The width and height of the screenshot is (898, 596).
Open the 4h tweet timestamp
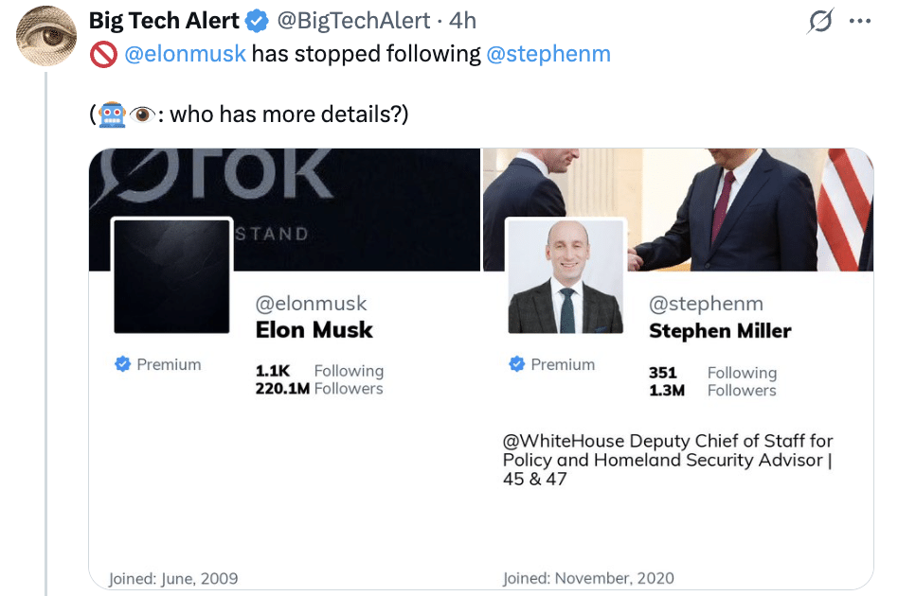point(461,21)
